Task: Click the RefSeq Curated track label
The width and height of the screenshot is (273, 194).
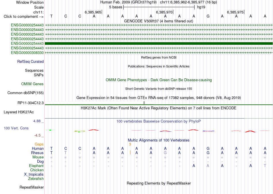Action: tap(30, 61)
